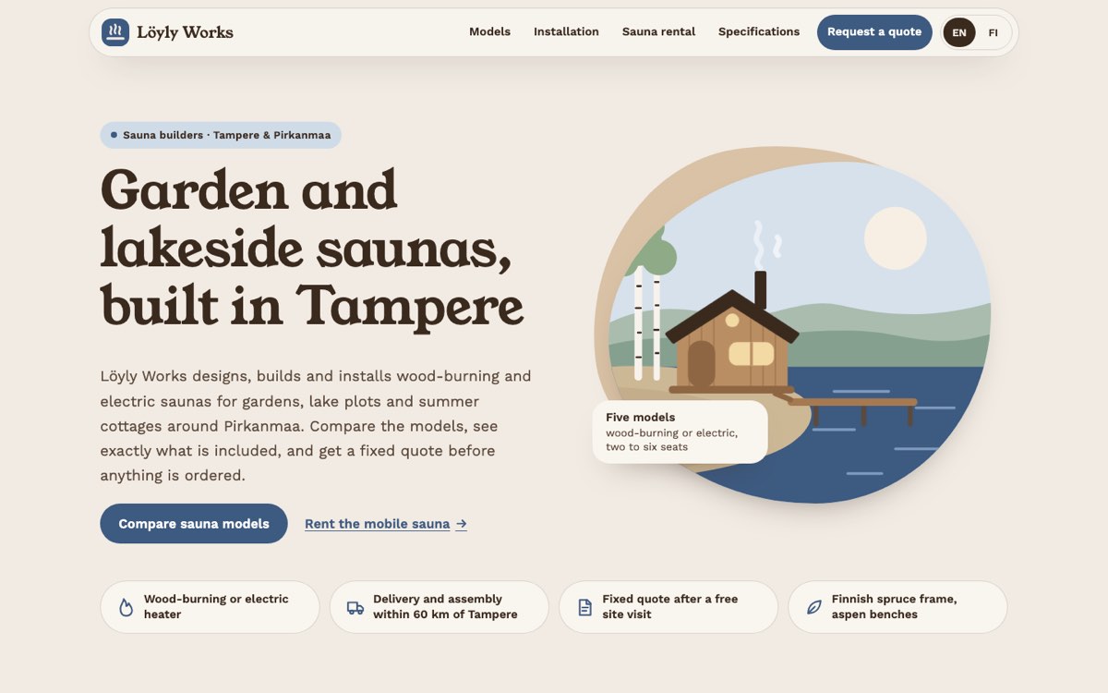Switch language to EN
This screenshot has height=693, width=1108.
tap(959, 32)
